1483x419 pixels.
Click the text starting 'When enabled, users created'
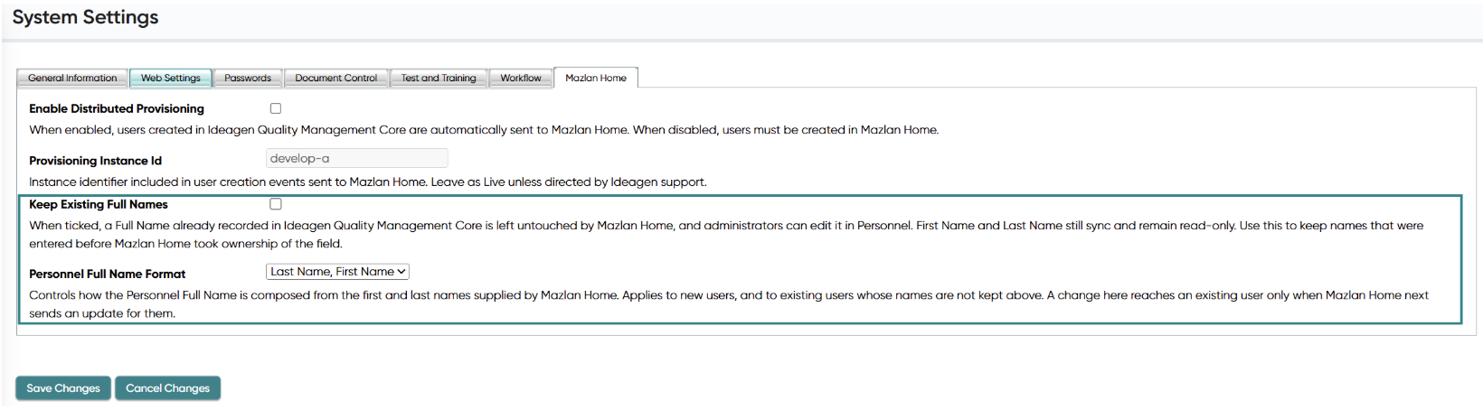(484, 130)
